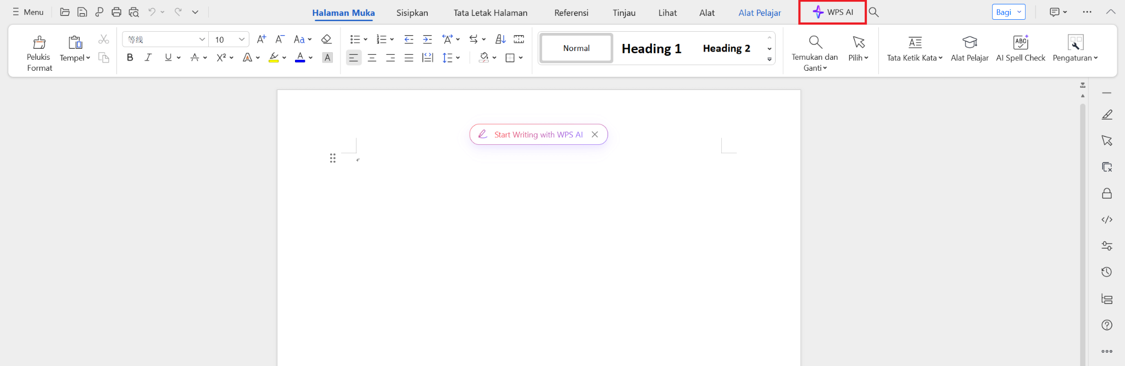Click the clear formatting eraser icon
Viewport: 1125px width, 366px height.
click(326, 40)
